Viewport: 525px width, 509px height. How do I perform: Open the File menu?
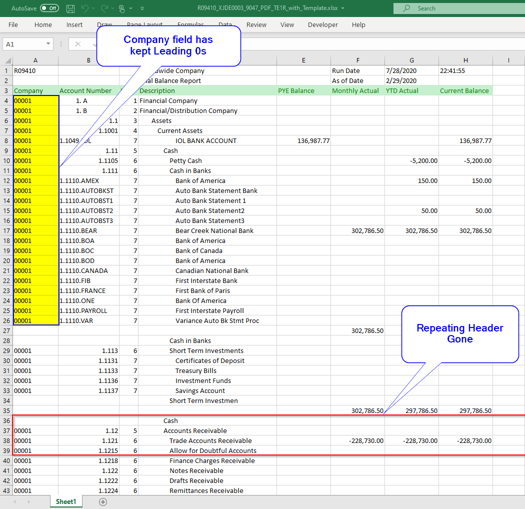[x=13, y=24]
